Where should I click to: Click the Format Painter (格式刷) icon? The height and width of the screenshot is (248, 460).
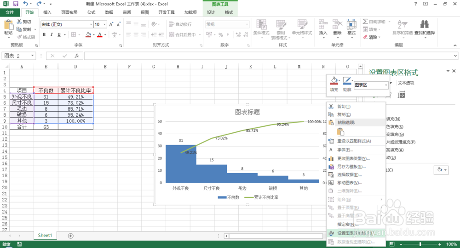[x=19, y=37]
